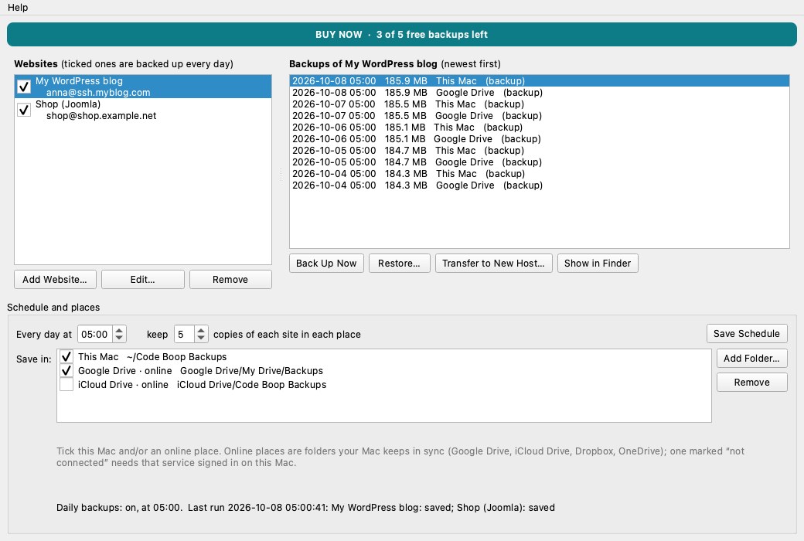
Task: Select 2026-10-07 Google Drive backup row
Action: [540, 116]
